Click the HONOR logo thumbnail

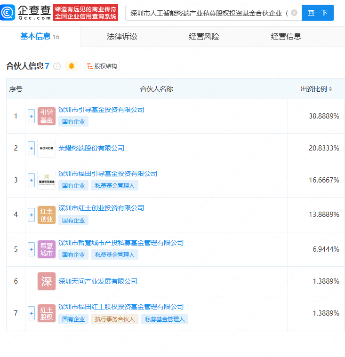point(47,148)
